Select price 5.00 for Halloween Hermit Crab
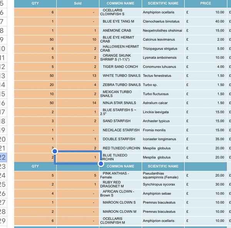231x228 pixels. pyautogui.click(x=206, y=49)
